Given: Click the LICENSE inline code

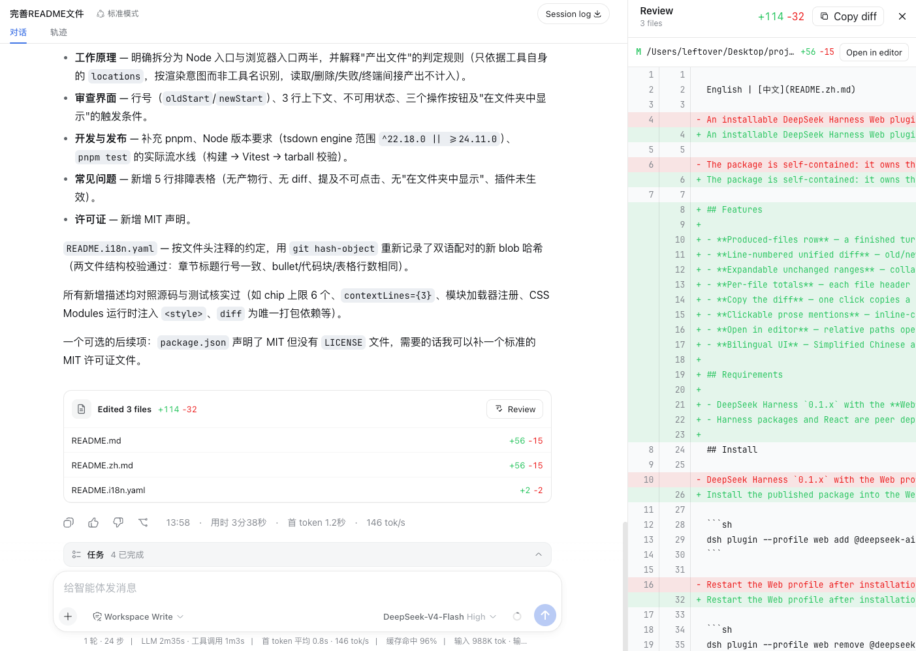Looking at the screenshot, I should 343,342.
